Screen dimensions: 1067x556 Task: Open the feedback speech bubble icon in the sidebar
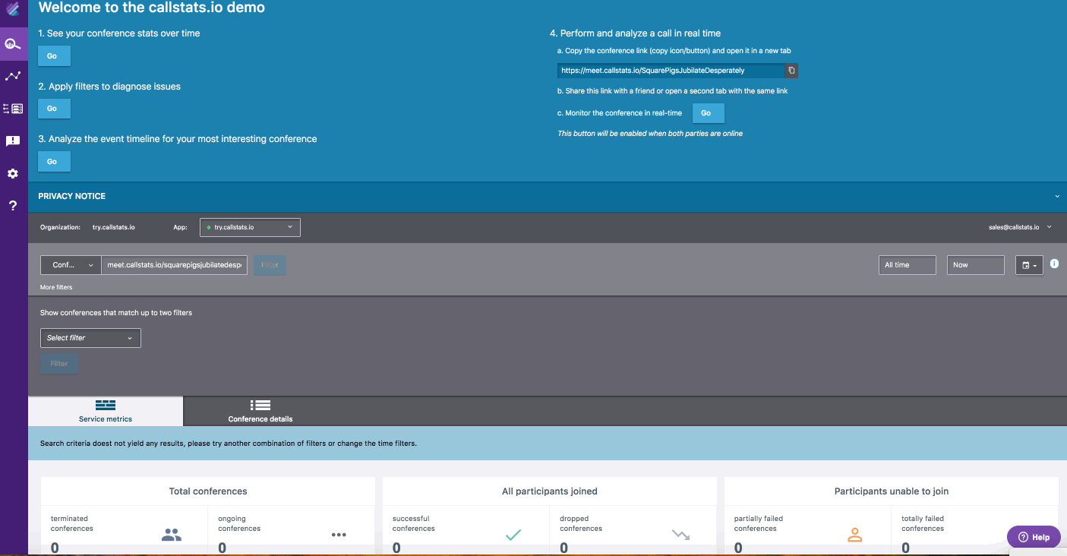pyautogui.click(x=13, y=141)
